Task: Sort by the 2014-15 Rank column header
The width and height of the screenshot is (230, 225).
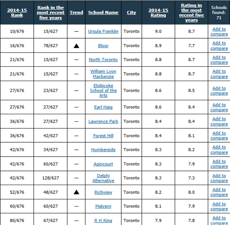Action: (x=17, y=13)
